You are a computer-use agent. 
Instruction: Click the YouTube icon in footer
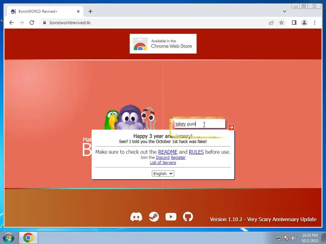(x=171, y=217)
